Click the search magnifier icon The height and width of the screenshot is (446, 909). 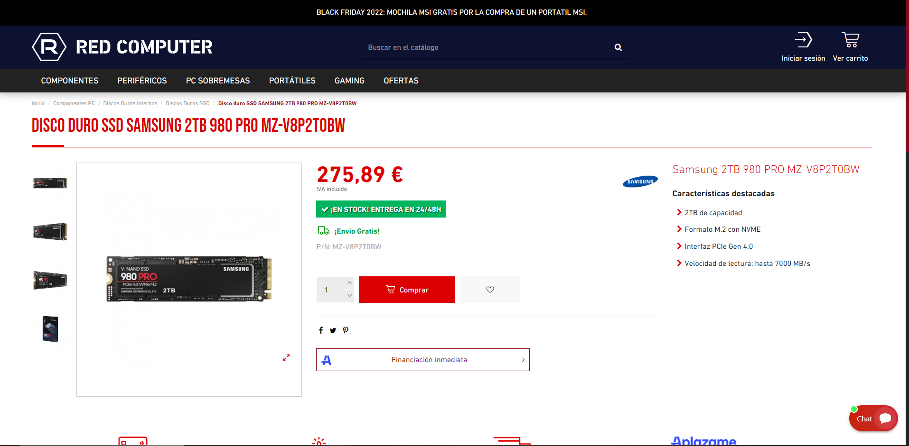pyautogui.click(x=618, y=47)
